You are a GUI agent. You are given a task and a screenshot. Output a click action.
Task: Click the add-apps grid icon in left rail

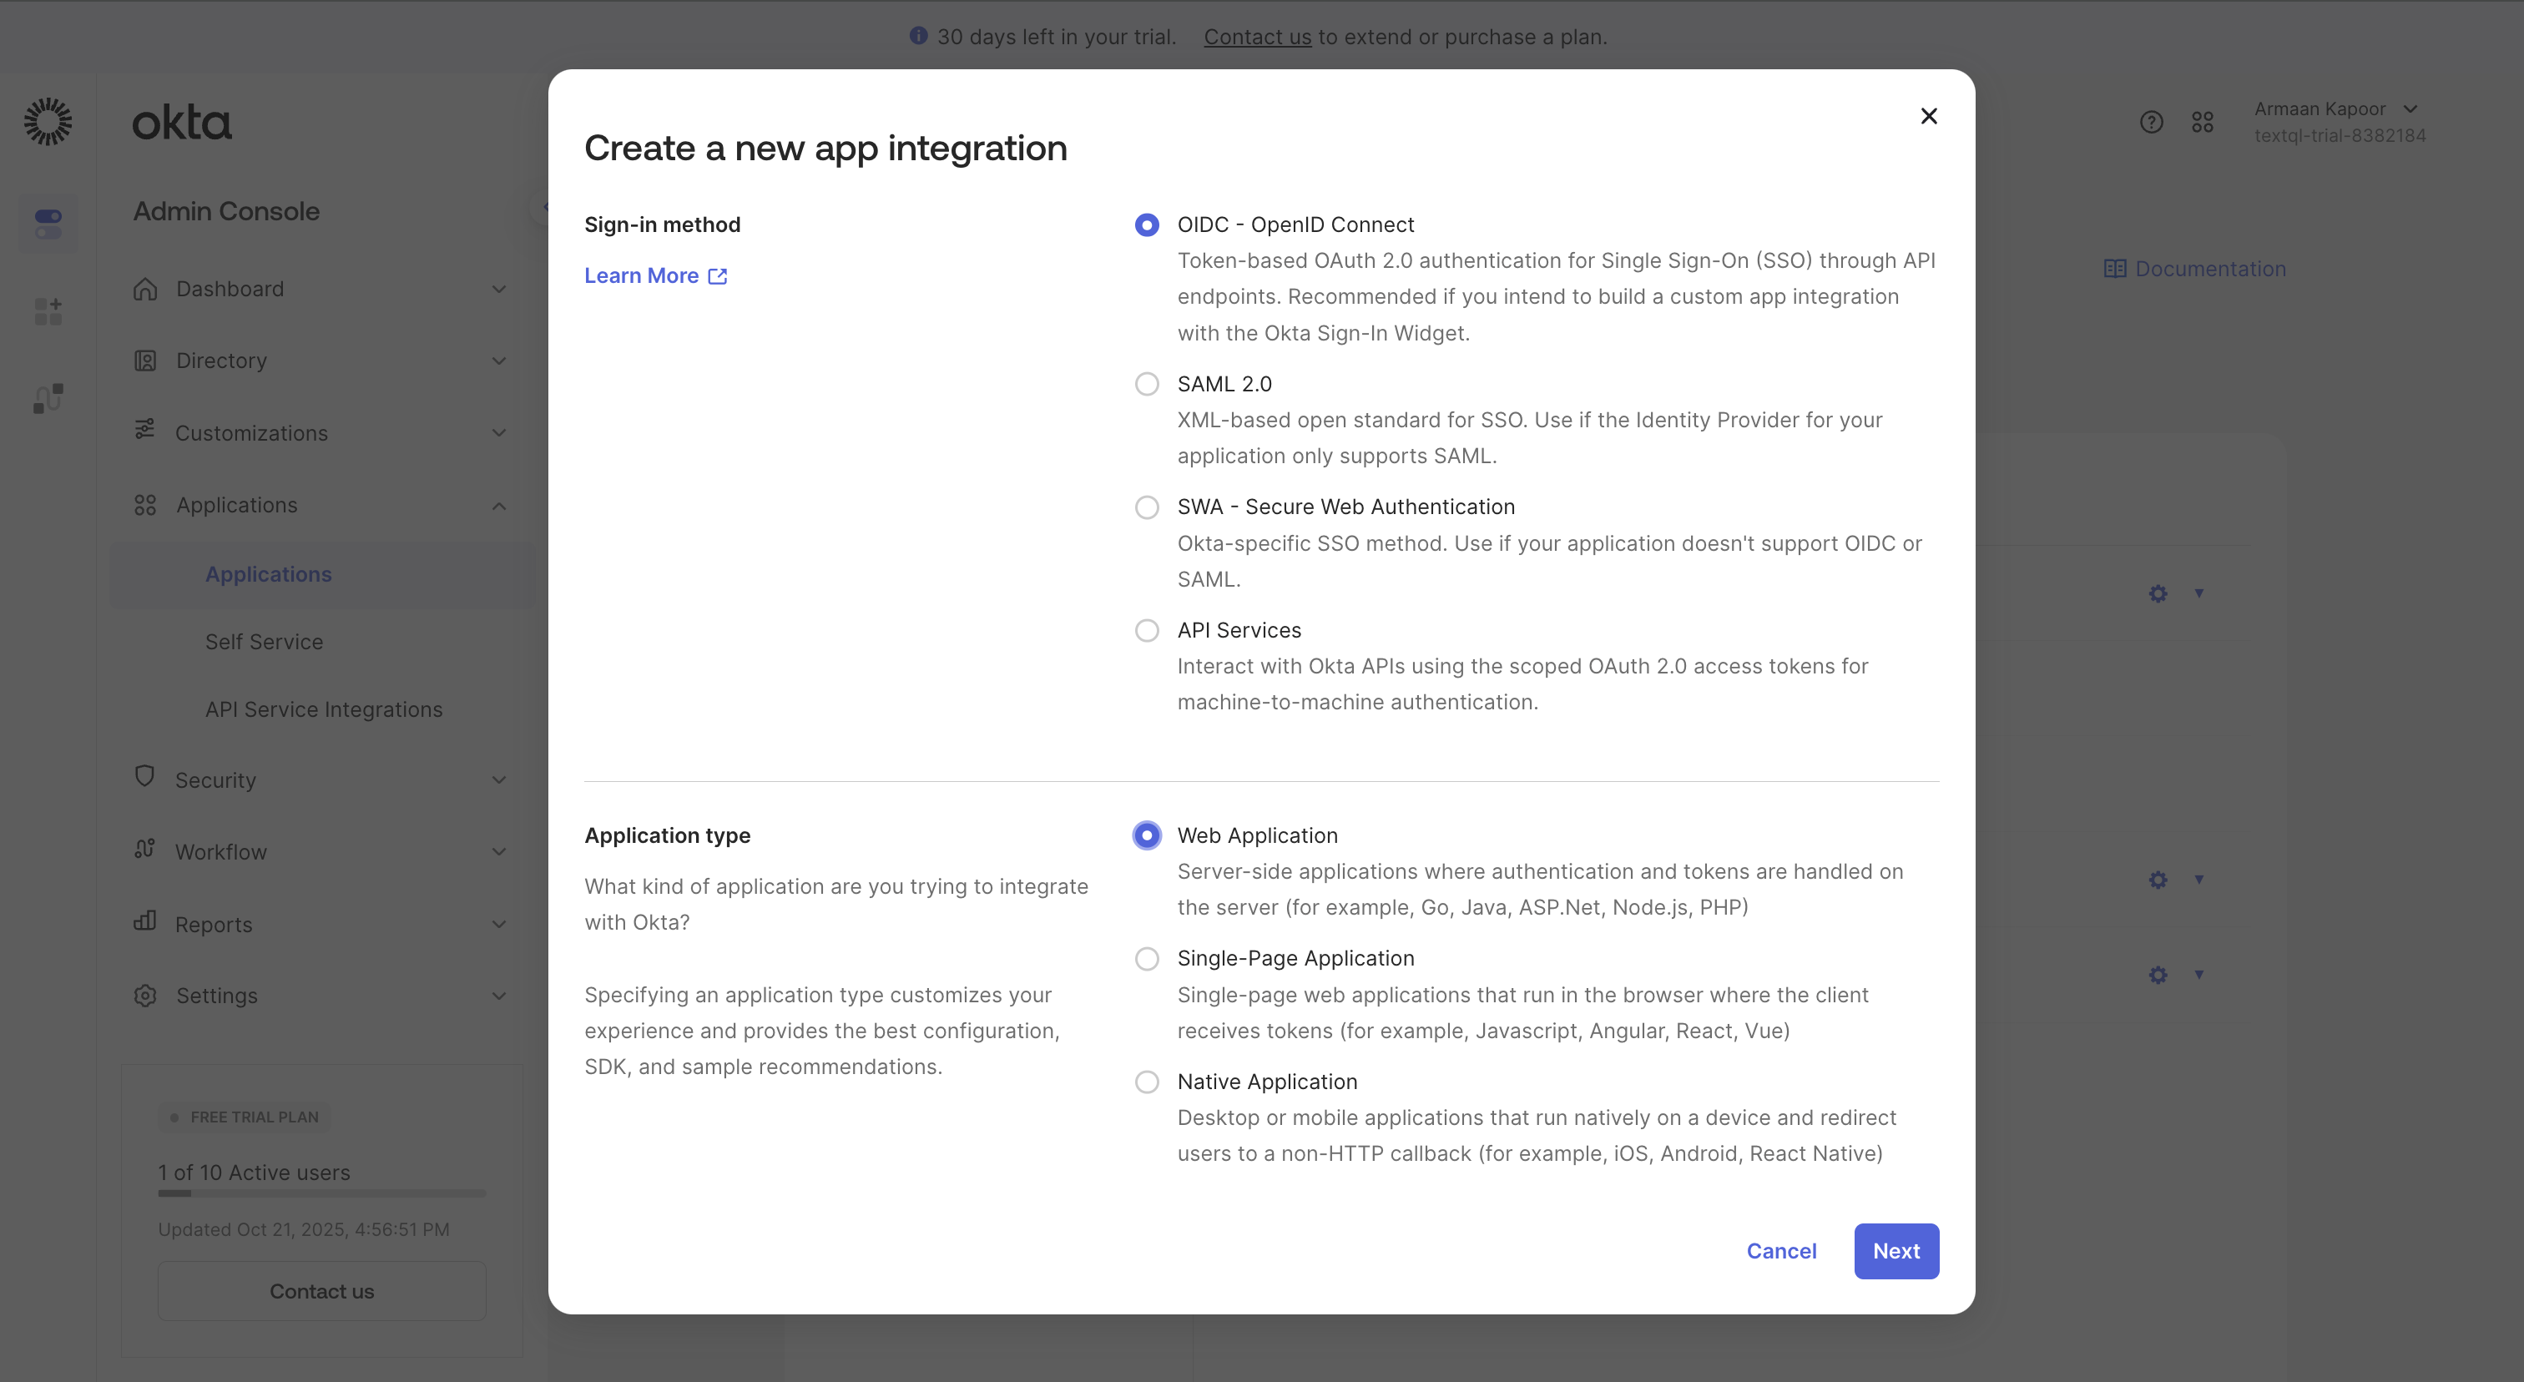tap(48, 310)
